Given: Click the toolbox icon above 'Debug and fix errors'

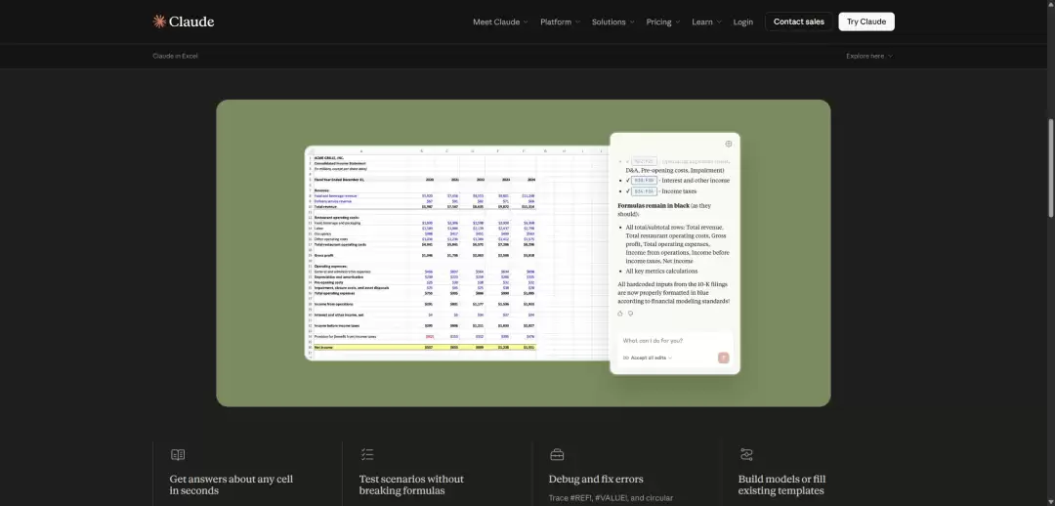Looking at the screenshot, I should [557, 455].
